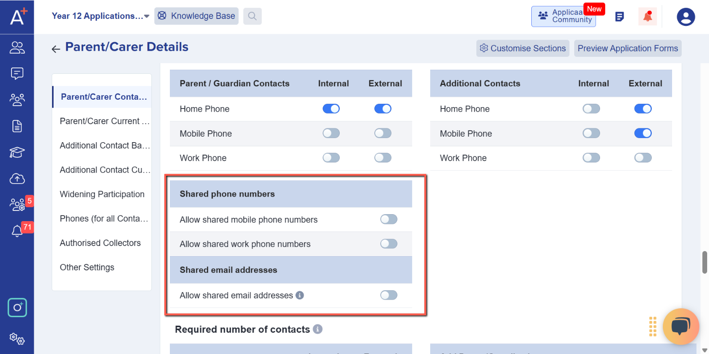Disable Parent/Guardian Home Phone Internal toggle
The image size is (709, 354).
point(331,109)
